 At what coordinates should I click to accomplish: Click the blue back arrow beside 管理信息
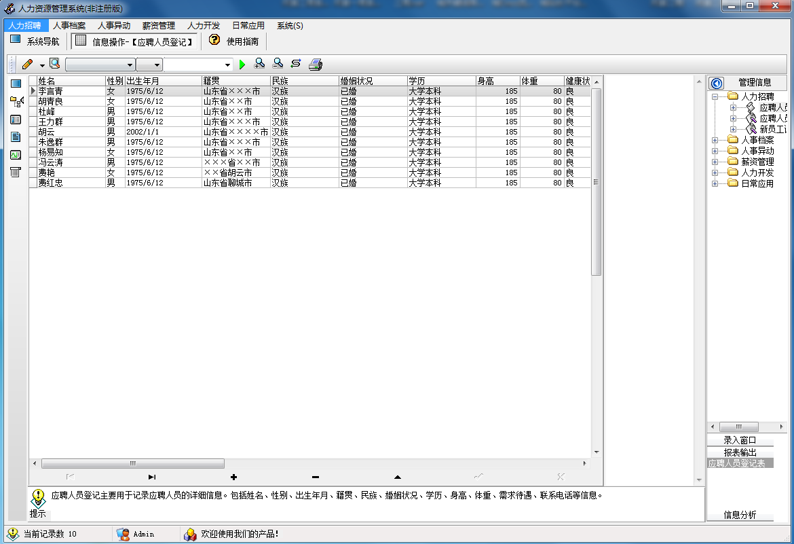point(717,83)
